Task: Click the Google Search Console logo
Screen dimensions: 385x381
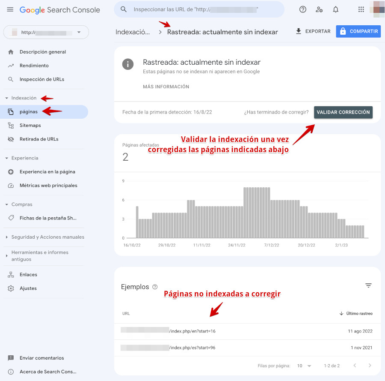Action: 59,10
